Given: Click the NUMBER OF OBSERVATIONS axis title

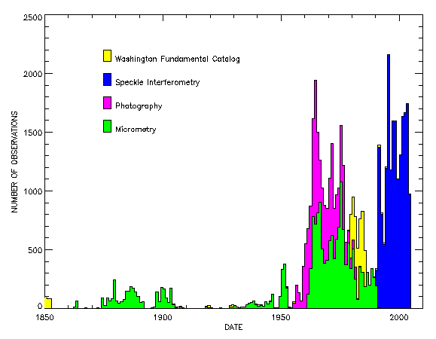Looking at the screenshot, I should (14, 162).
